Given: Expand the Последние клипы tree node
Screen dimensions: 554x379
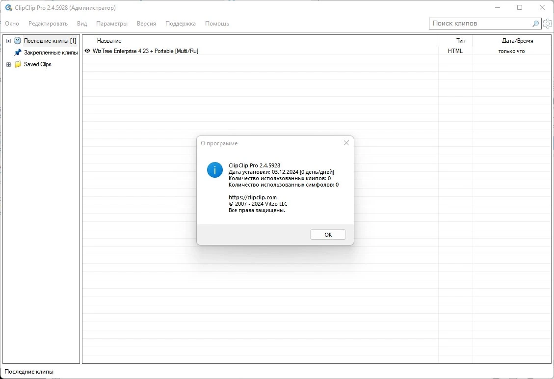Looking at the screenshot, I should [x=8, y=41].
